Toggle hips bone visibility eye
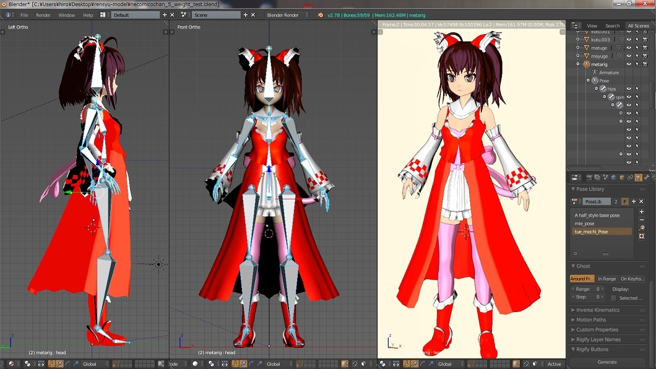This screenshot has height=369, width=656. [x=629, y=89]
